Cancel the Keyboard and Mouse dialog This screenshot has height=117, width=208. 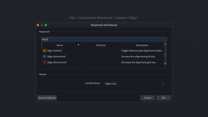point(147,98)
